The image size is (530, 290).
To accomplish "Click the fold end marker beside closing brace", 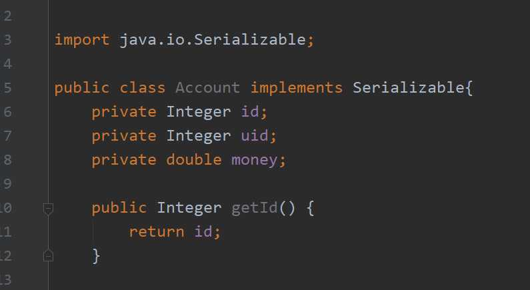I will (x=49, y=255).
